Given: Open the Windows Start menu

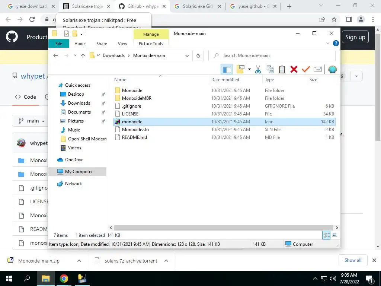Looking at the screenshot, I should click(x=9, y=279).
